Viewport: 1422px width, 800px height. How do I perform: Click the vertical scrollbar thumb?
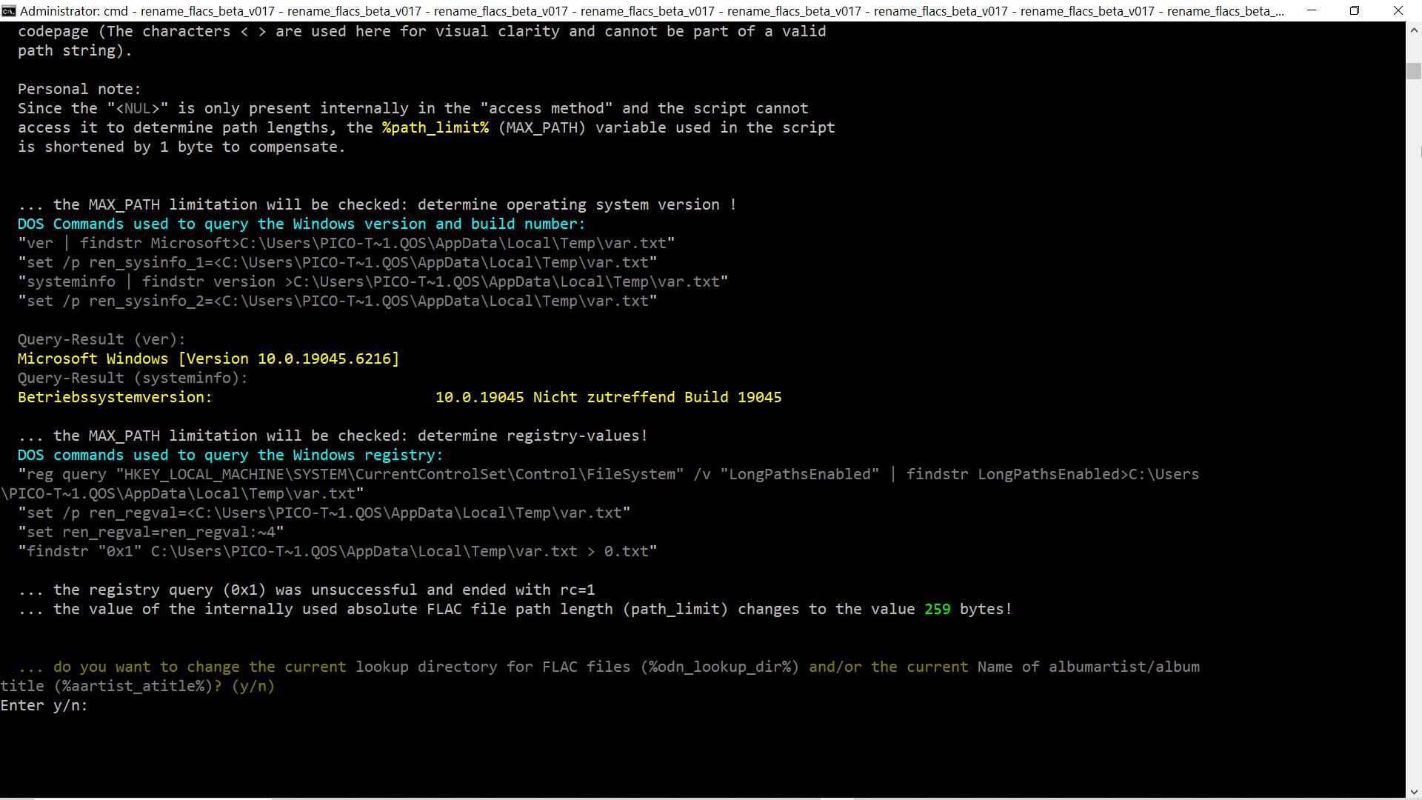point(1413,71)
